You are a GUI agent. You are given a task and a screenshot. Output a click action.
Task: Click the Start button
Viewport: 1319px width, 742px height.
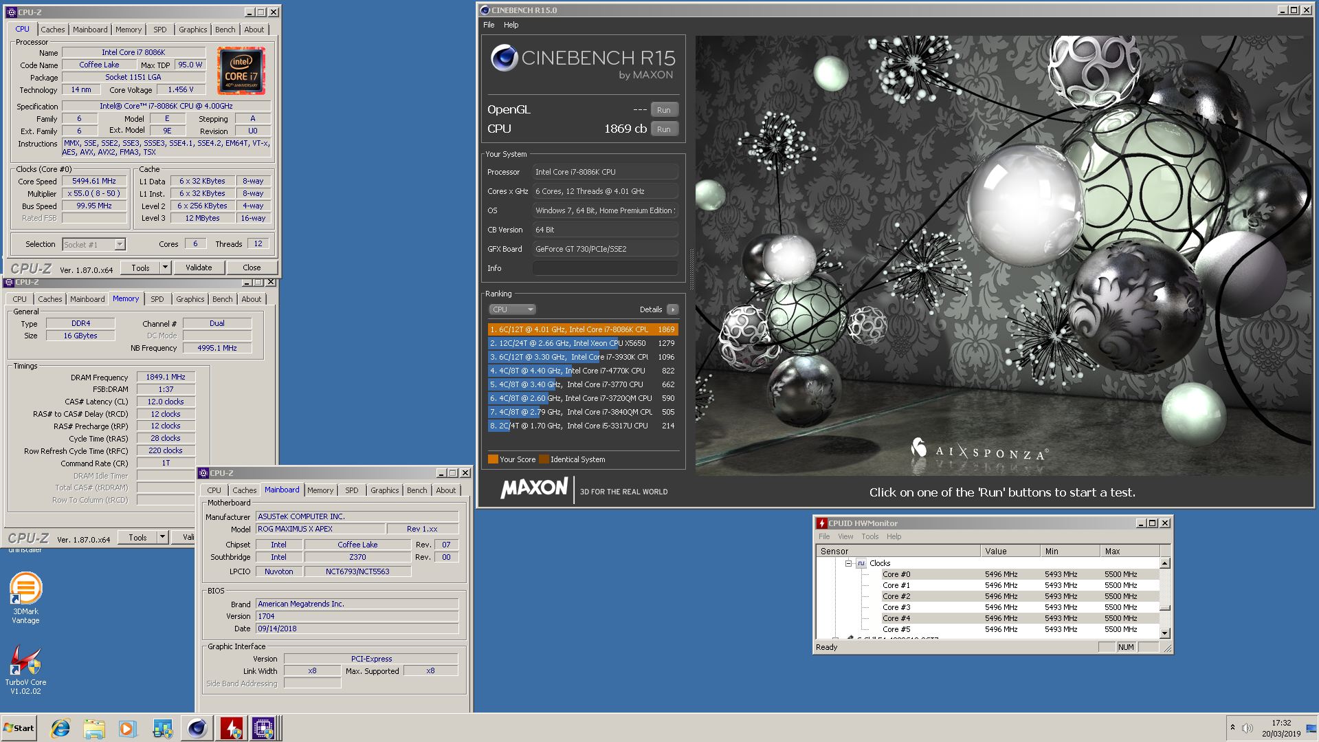pos(19,728)
